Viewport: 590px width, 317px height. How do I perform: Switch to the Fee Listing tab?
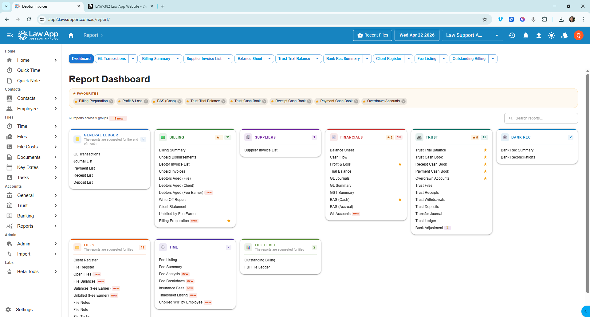click(427, 59)
